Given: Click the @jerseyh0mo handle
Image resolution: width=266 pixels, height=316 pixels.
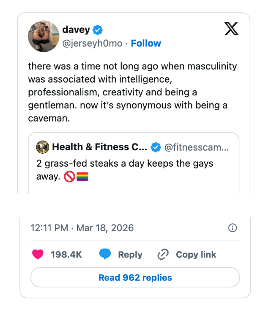Looking at the screenshot, I should coord(92,43).
